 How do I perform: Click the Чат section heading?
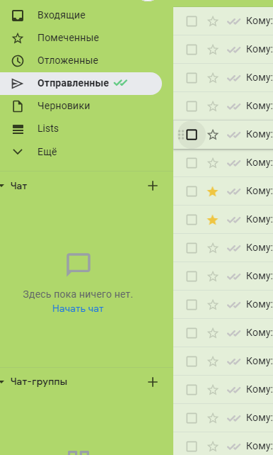[19, 186]
